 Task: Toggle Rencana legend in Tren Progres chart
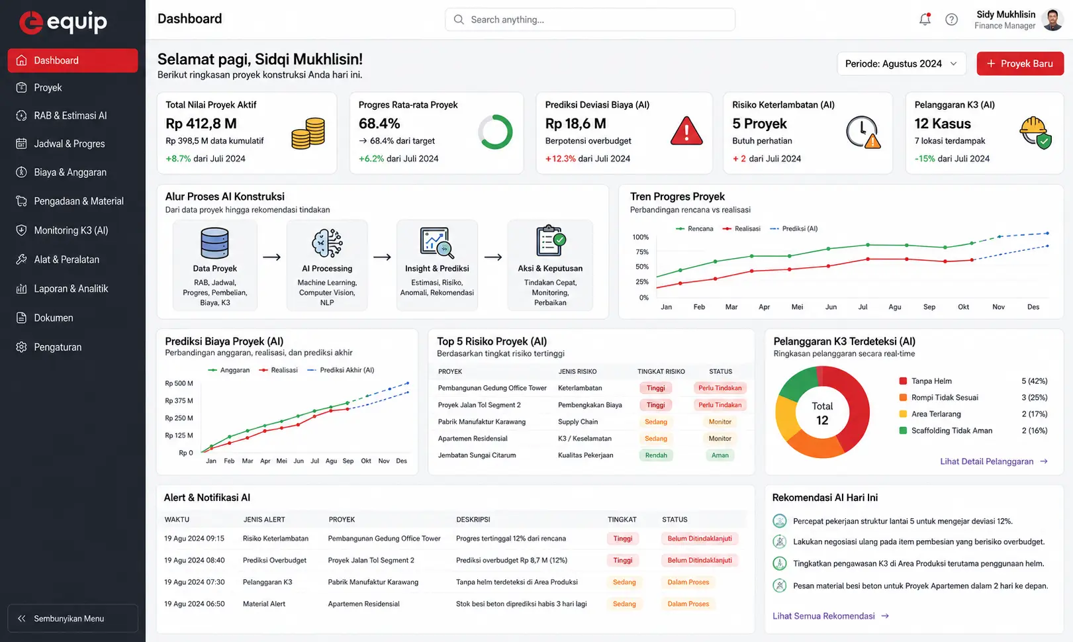point(694,228)
